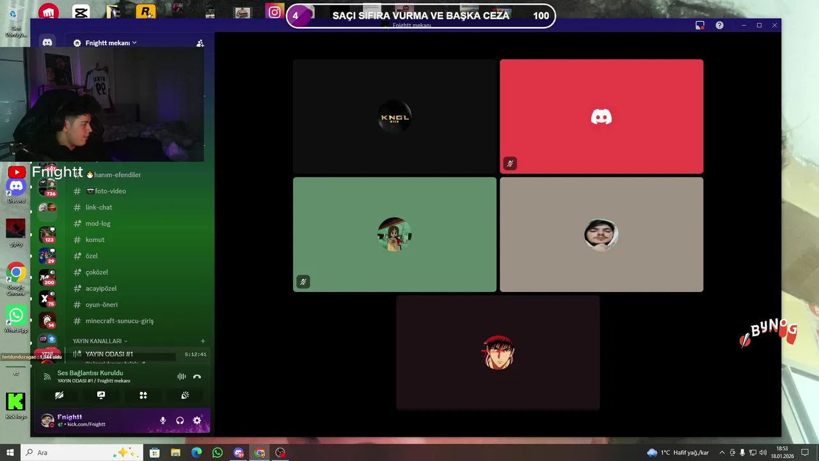This screenshot has width=819, height=461.
Task: Open YouTube desktop shortcut
Action: pyautogui.click(x=16, y=172)
